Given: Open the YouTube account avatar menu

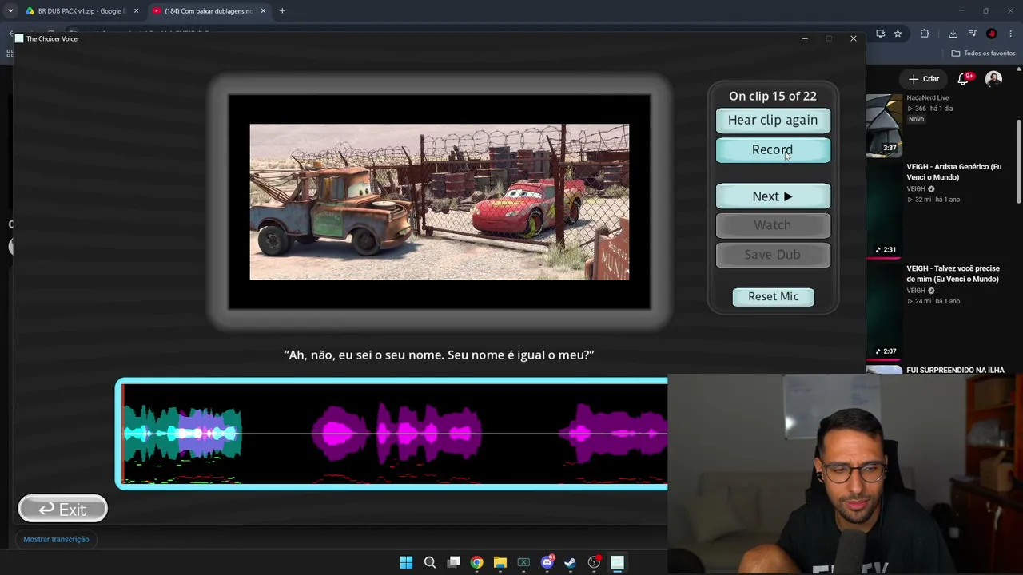Looking at the screenshot, I should pos(993,79).
